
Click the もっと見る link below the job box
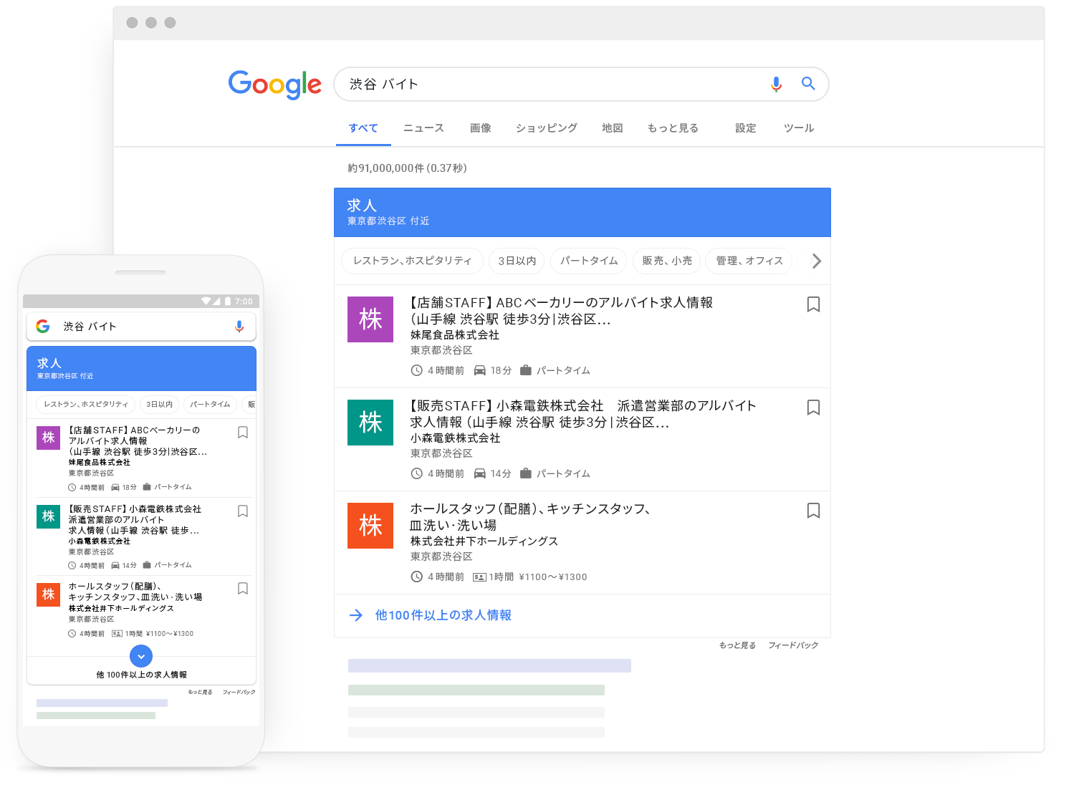tap(737, 645)
